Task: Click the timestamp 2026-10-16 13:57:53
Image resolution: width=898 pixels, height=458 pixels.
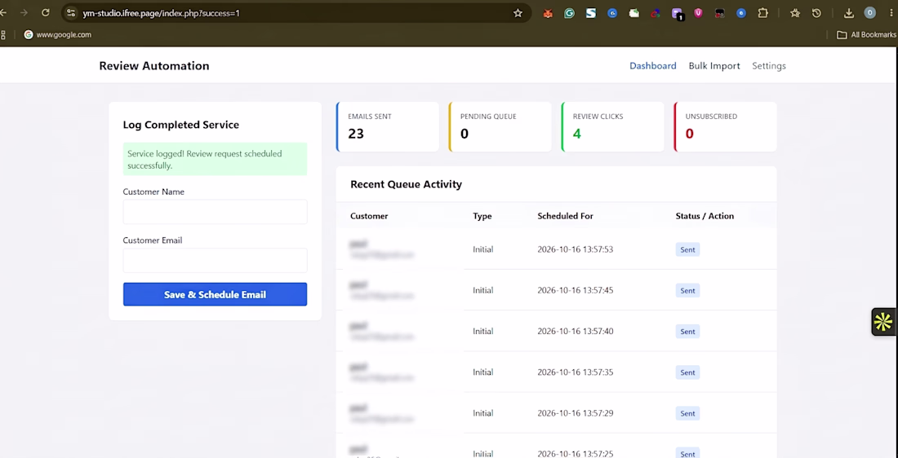Action: [575, 249]
